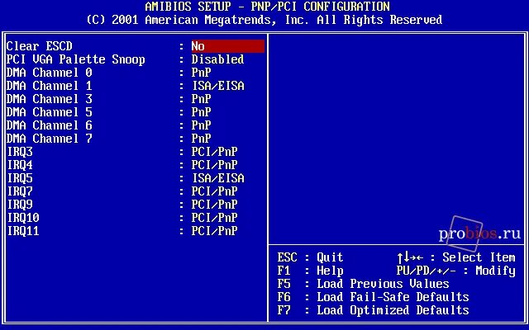Select the IRQ11 row label
529x330 pixels.
click(23, 231)
